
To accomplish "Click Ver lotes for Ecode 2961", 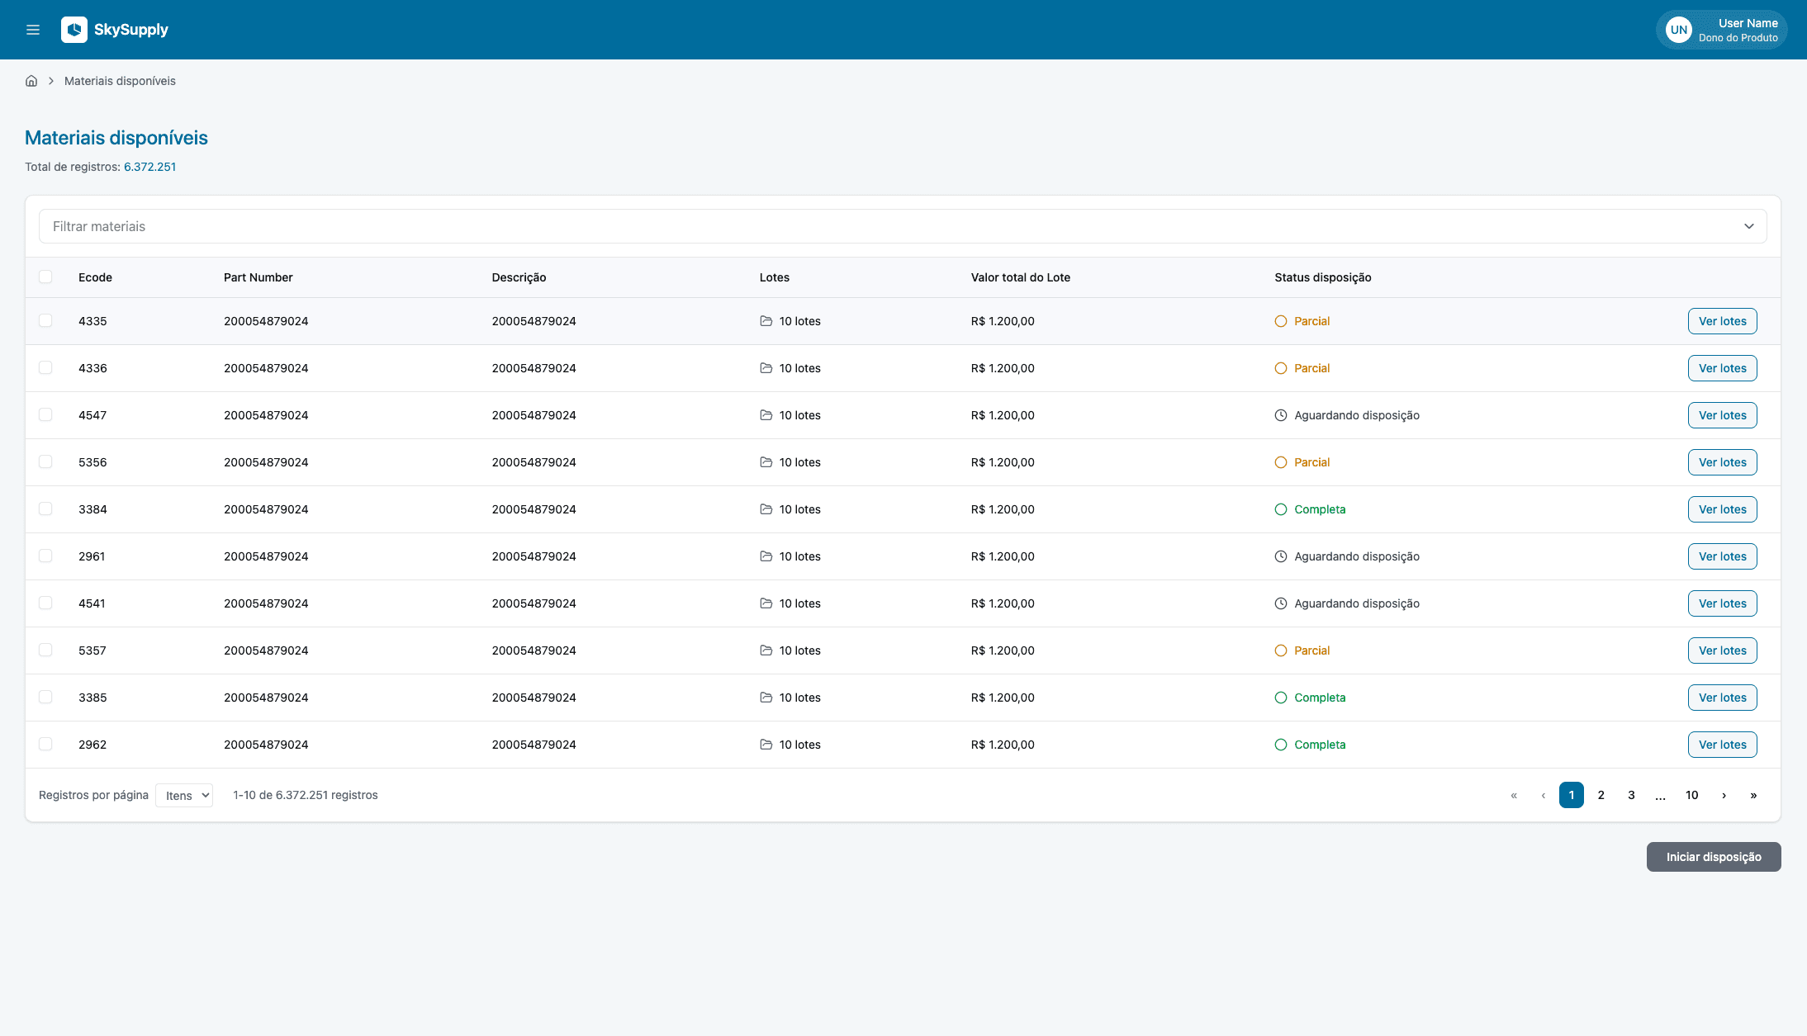I will [1722, 556].
